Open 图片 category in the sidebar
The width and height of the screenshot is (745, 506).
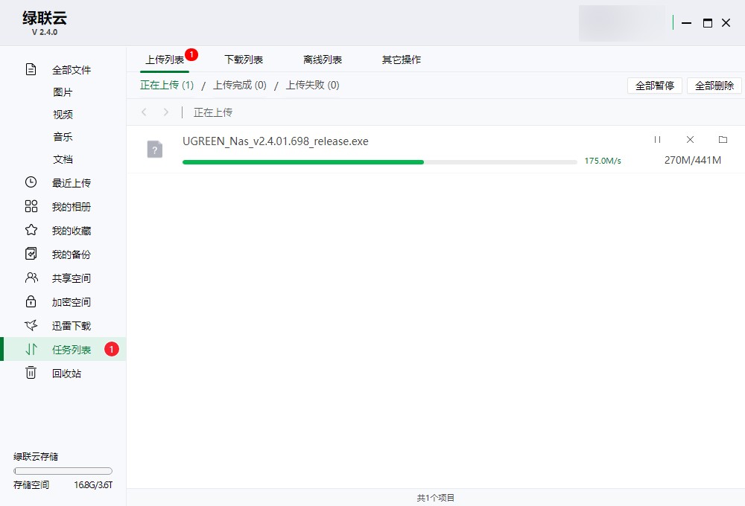63,92
